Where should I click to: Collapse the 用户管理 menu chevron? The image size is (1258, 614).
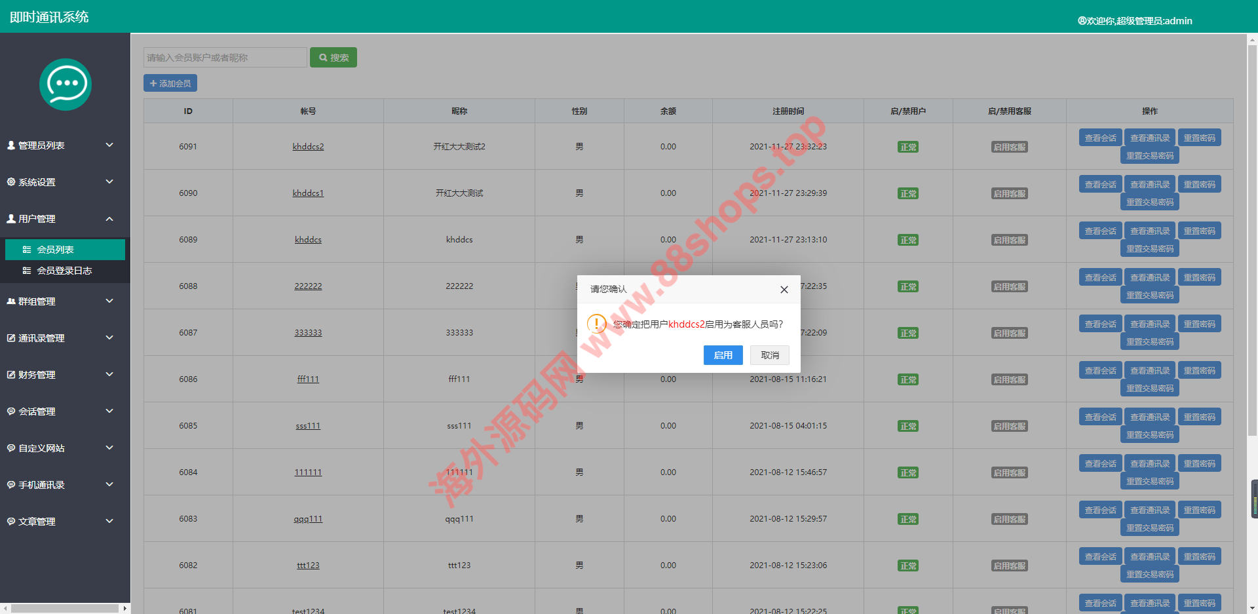(109, 219)
